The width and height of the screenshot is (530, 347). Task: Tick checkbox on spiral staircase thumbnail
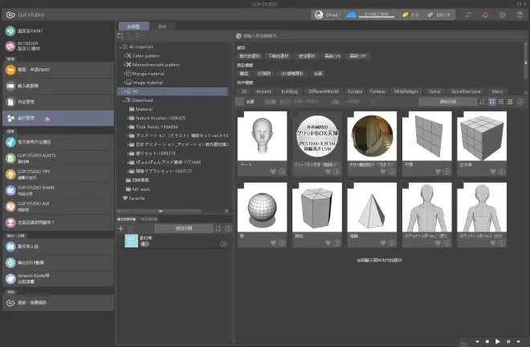click(x=350, y=115)
